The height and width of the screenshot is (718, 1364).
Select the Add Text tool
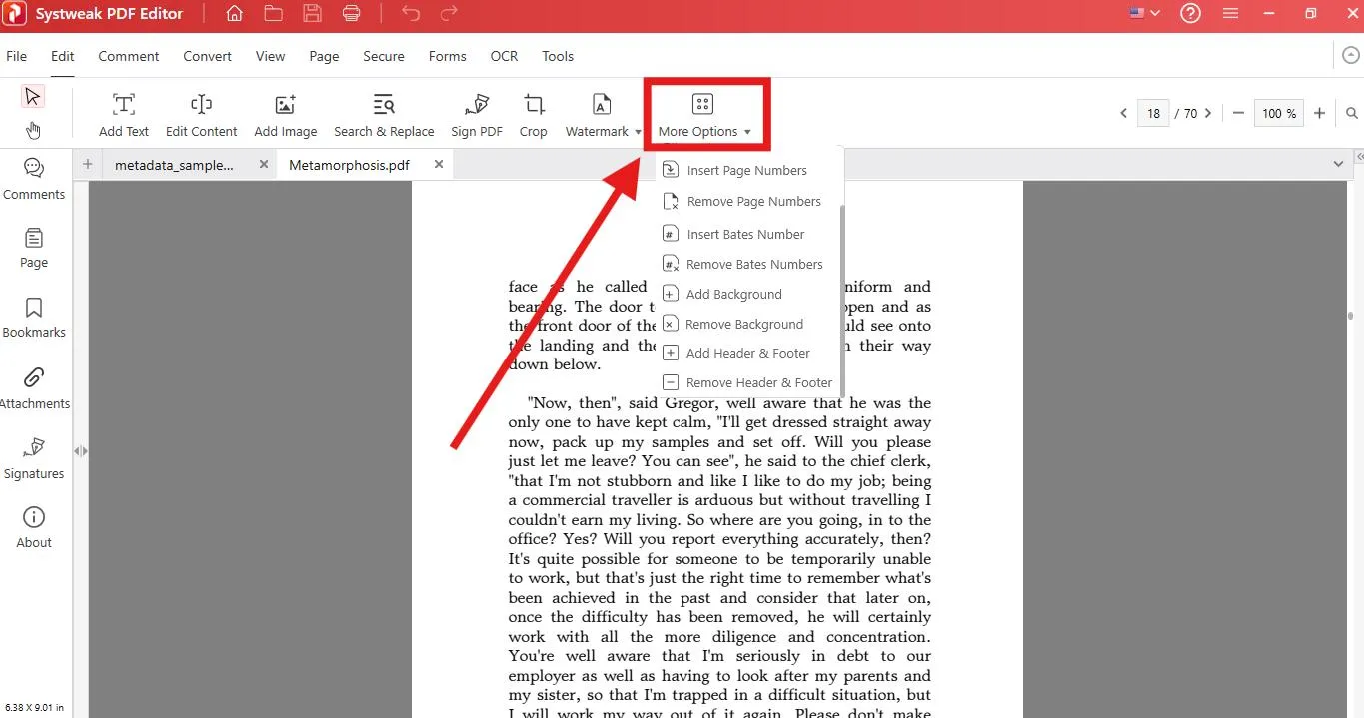124,115
